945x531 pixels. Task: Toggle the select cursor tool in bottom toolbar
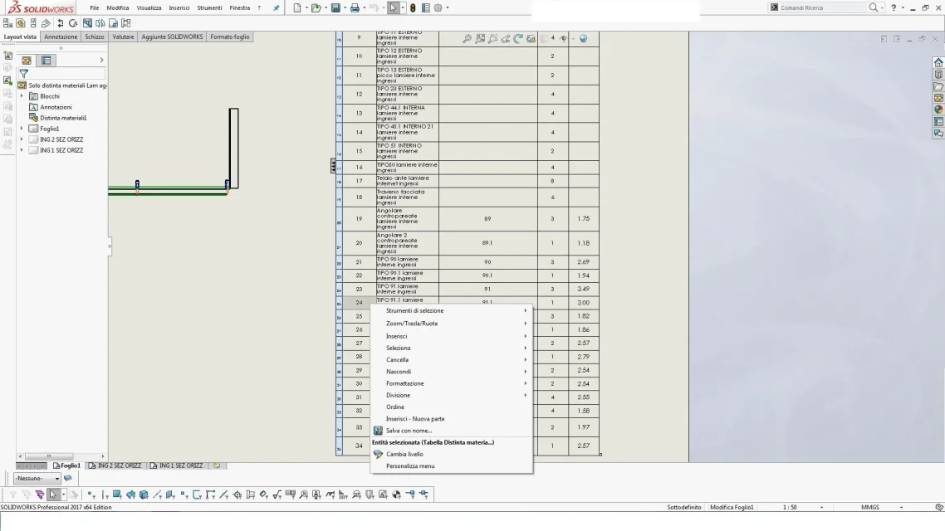point(53,494)
